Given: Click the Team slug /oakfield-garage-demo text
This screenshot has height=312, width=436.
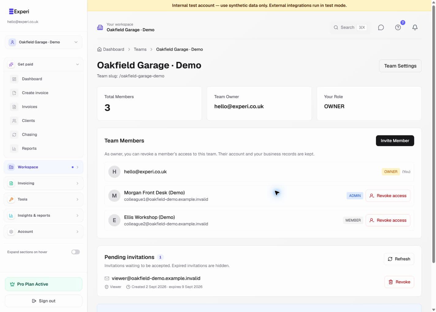Looking at the screenshot, I should (131, 76).
